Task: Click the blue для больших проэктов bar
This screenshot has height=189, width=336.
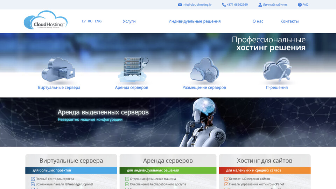Action: pyautogui.click(x=71, y=170)
